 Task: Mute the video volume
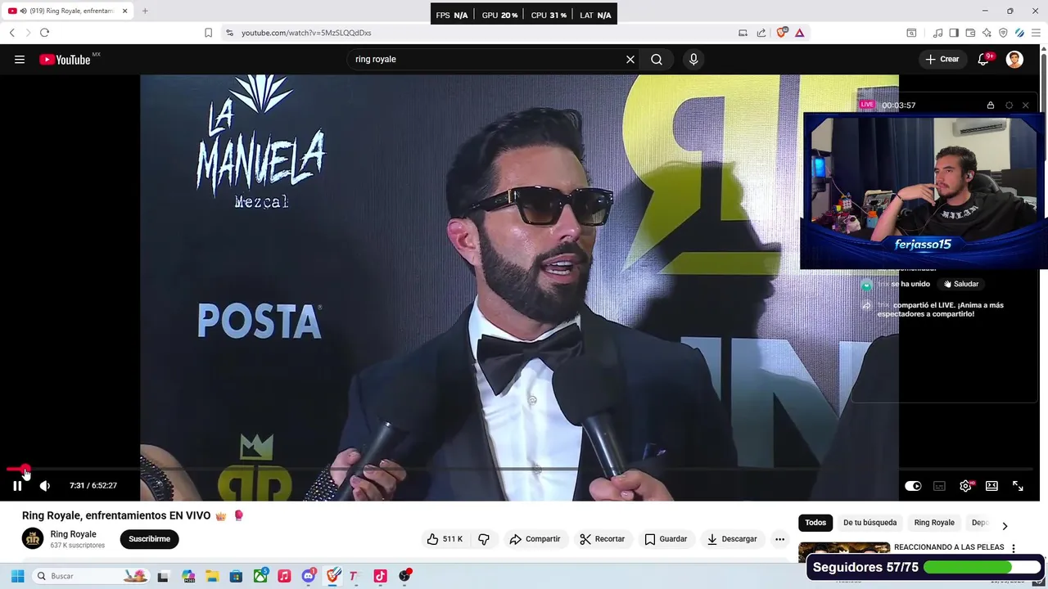(45, 486)
